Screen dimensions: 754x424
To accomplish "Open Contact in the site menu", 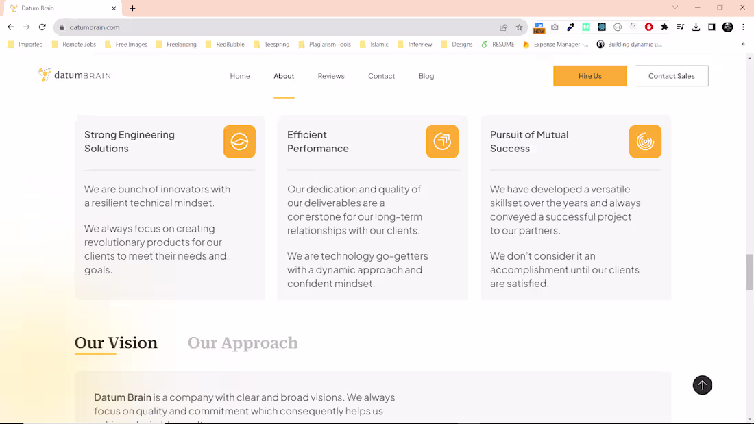I will (x=381, y=76).
